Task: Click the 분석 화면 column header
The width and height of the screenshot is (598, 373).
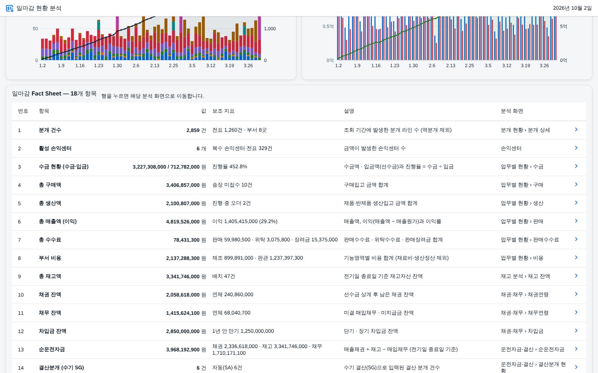Action: (x=512, y=111)
